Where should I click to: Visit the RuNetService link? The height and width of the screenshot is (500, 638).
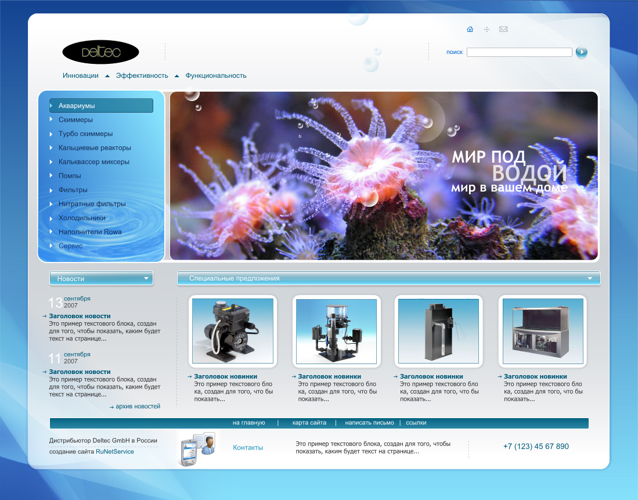coord(115,451)
